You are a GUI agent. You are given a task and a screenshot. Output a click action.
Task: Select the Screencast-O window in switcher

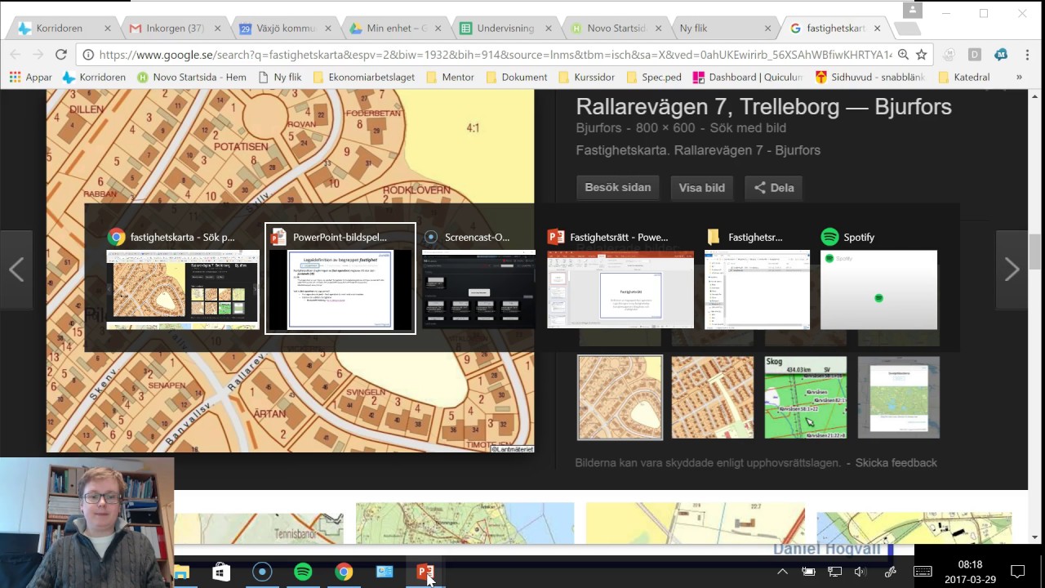point(478,278)
